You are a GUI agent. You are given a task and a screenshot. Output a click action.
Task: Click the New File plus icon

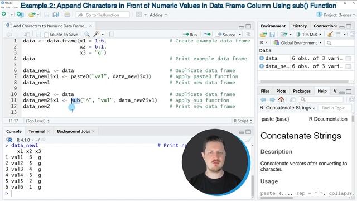[4, 15]
